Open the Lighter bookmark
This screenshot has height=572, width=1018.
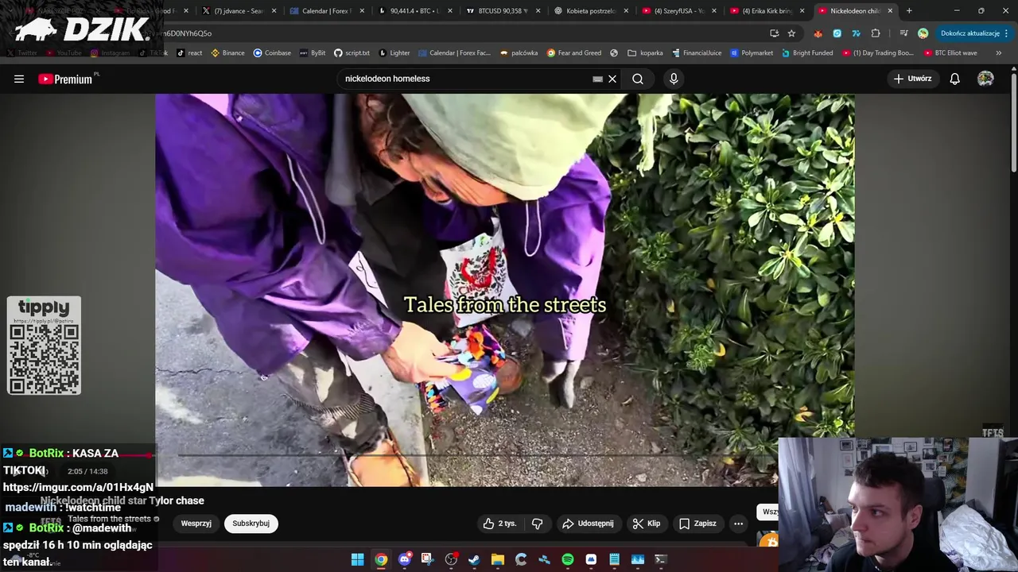(394, 53)
